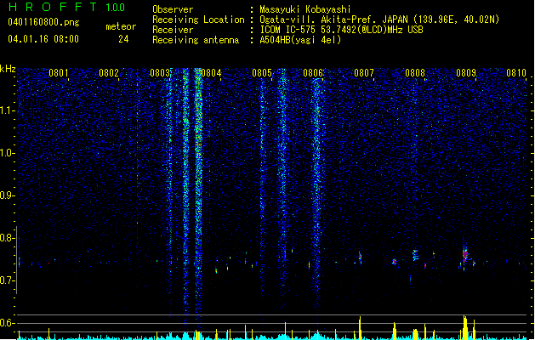Click the meteor echo cluster near 0808

coord(415,255)
